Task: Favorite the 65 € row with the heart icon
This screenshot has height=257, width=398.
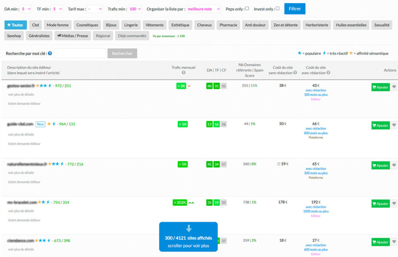Action: [x=394, y=165]
